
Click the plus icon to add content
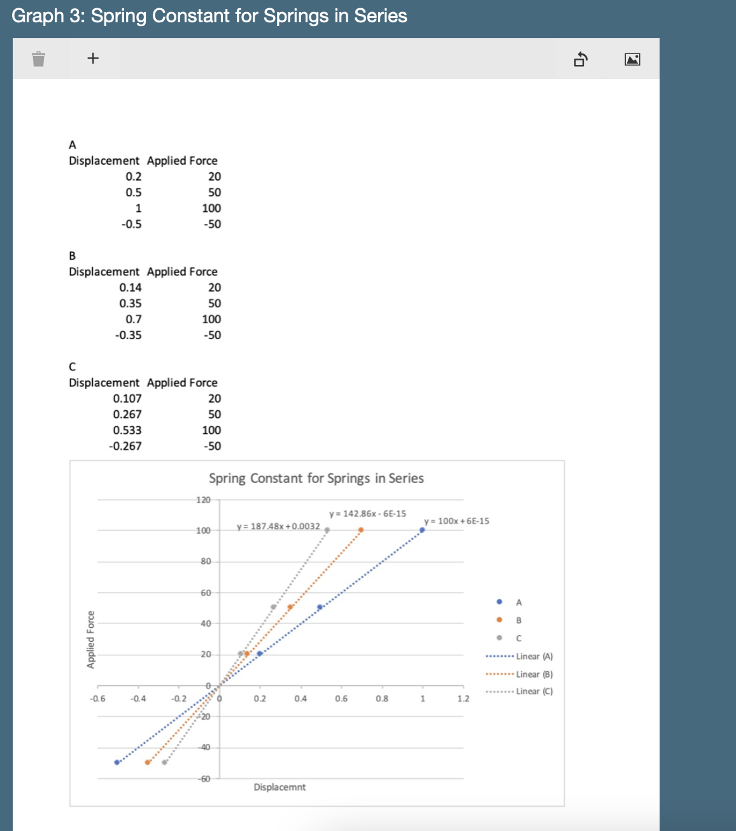(93, 58)
